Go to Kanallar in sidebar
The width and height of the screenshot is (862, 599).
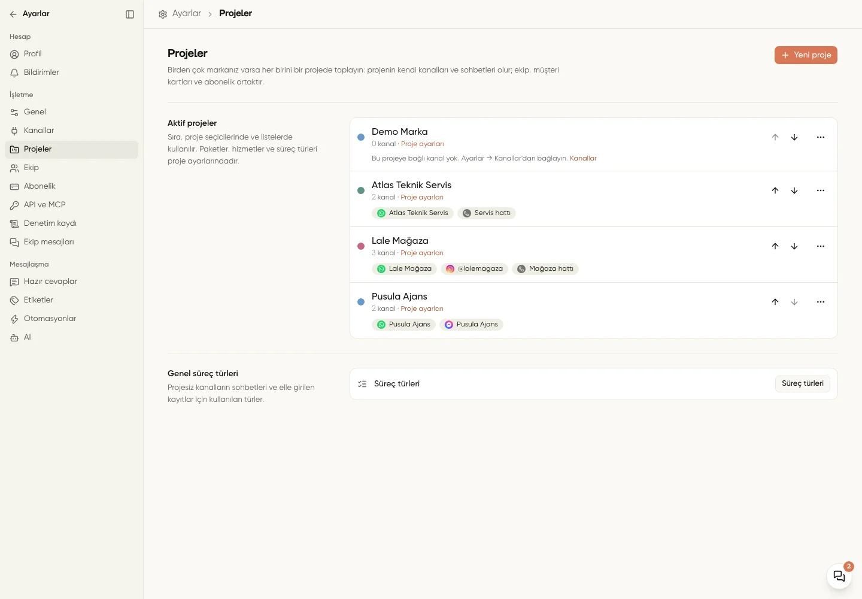point(71,131)
